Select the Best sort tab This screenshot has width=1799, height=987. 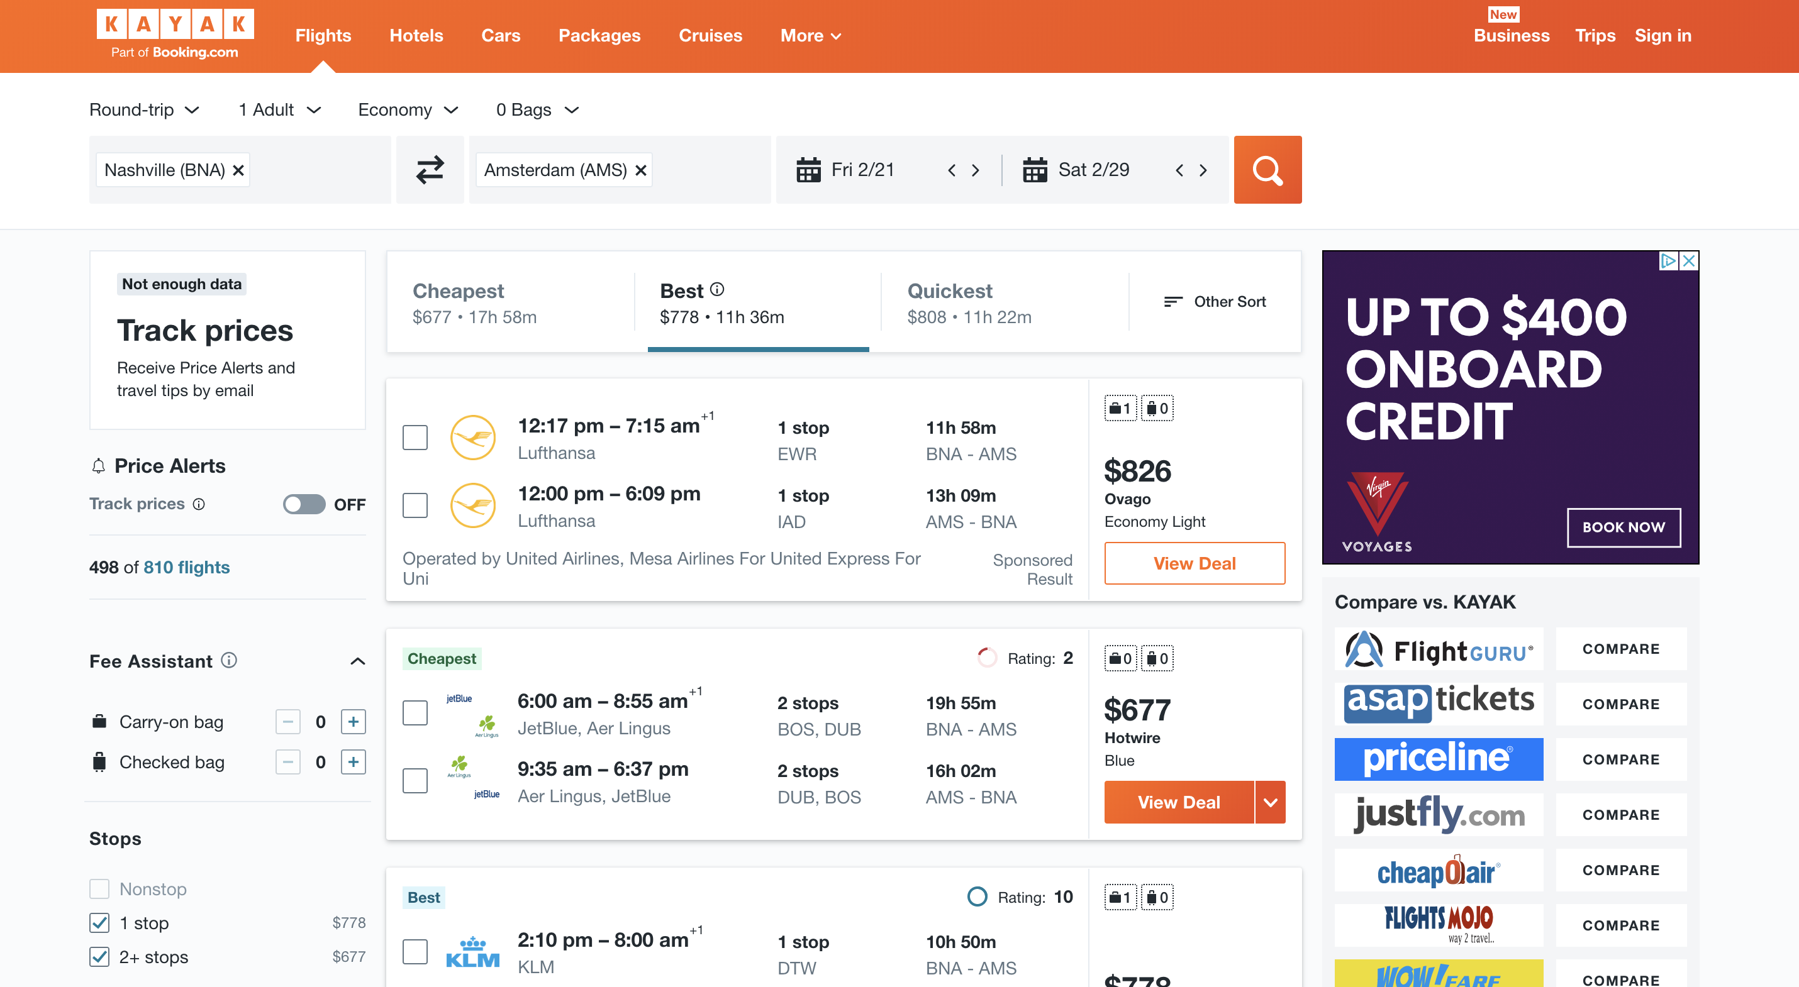[x=758, y=302]
